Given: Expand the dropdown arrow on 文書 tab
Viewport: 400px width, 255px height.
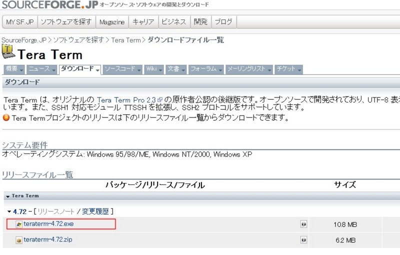Looking at the screenshot, I should pyautogui.click(x=183, y=70).
